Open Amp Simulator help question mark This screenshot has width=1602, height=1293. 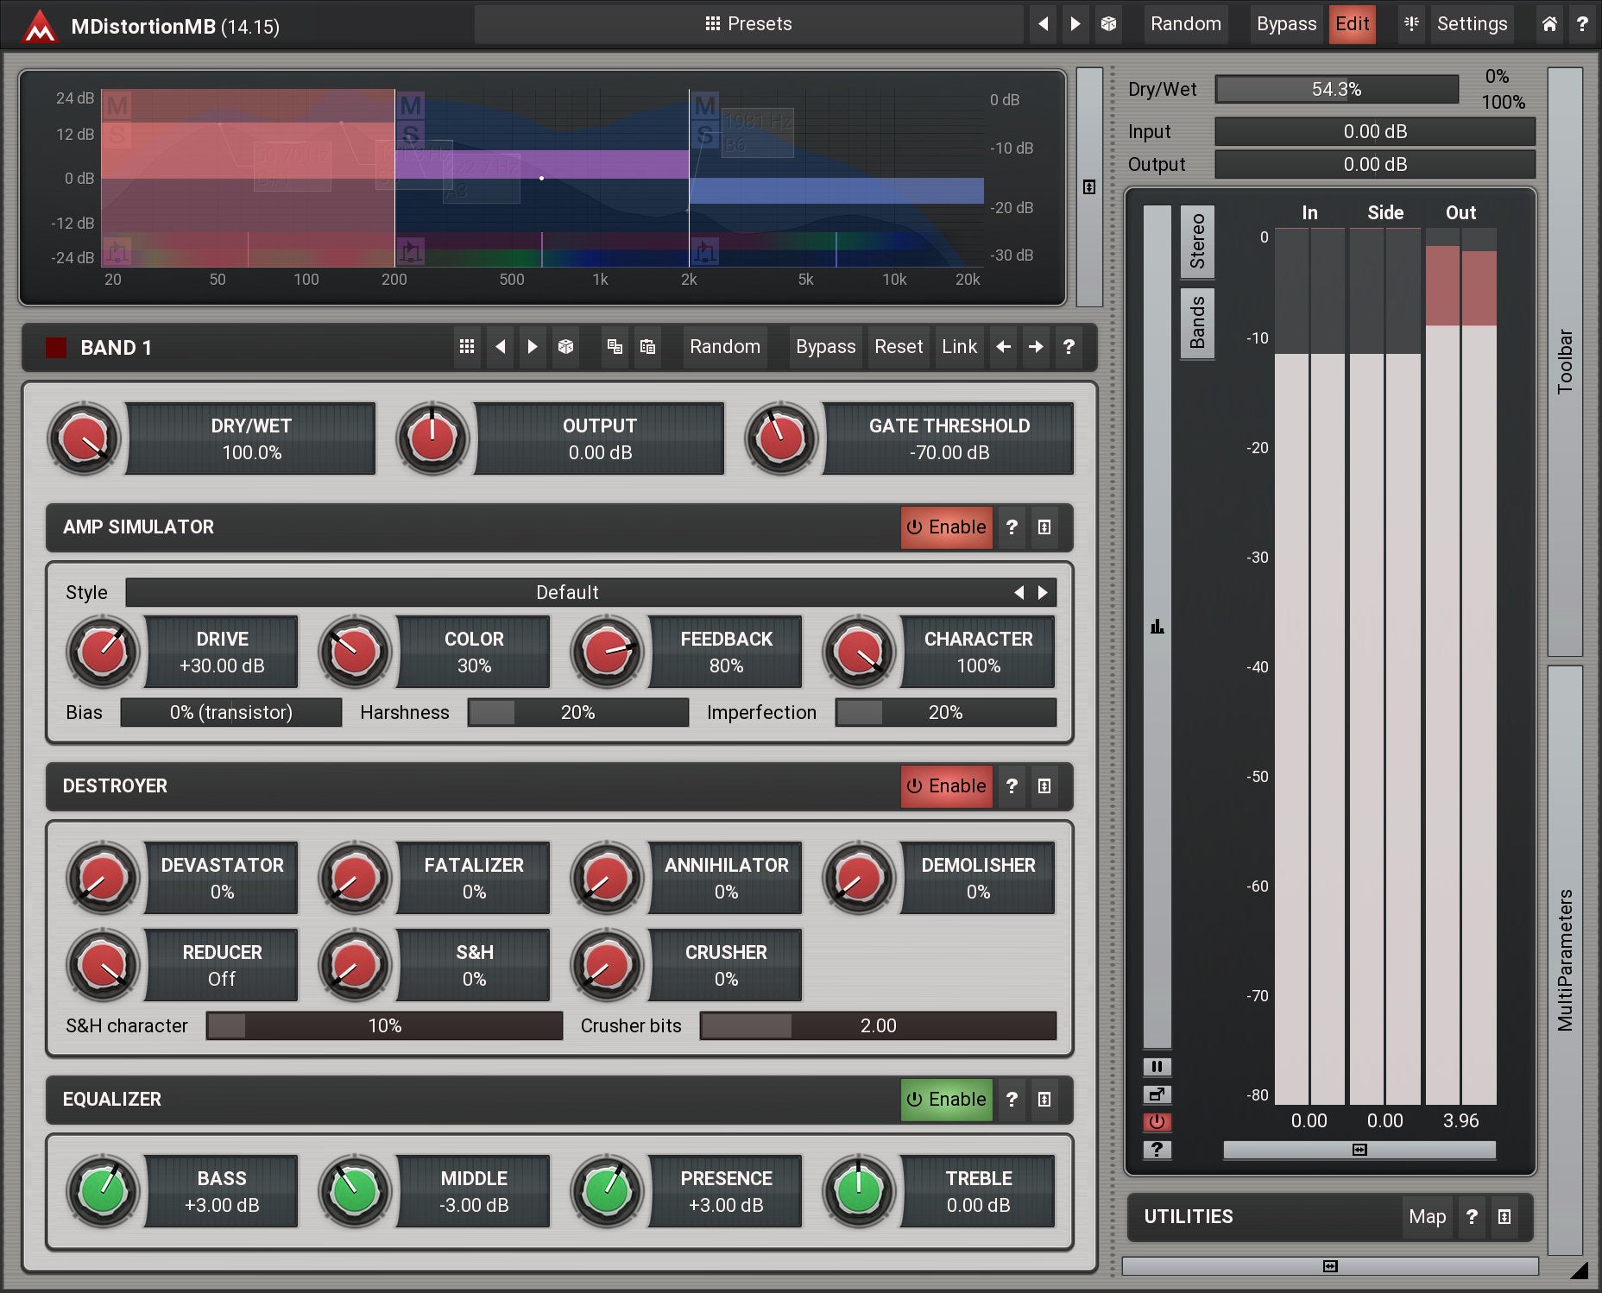click(1012, 527)
